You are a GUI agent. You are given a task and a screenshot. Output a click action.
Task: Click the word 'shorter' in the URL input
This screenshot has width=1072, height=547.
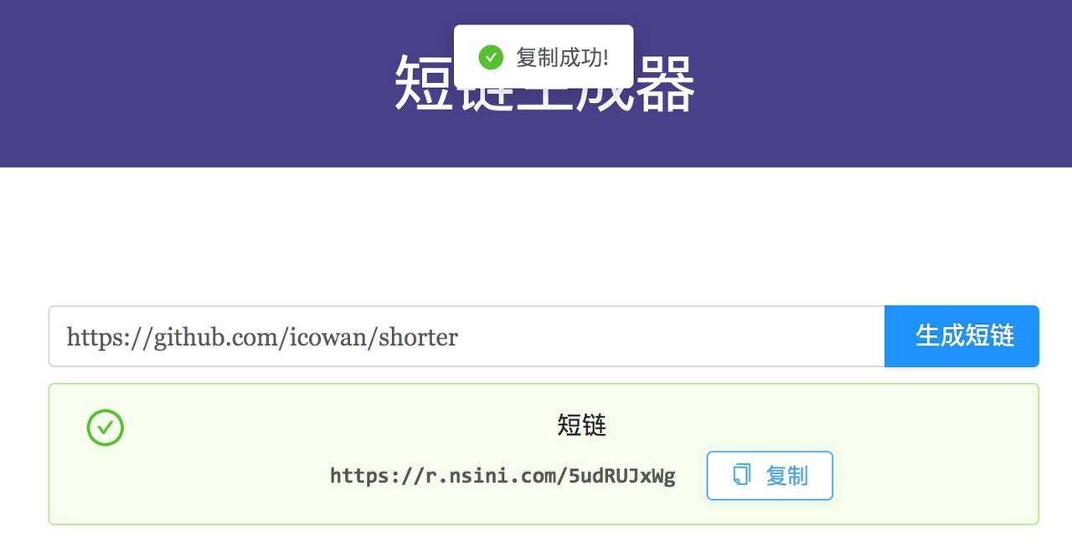pyautogui.click(x=418, y=338)
